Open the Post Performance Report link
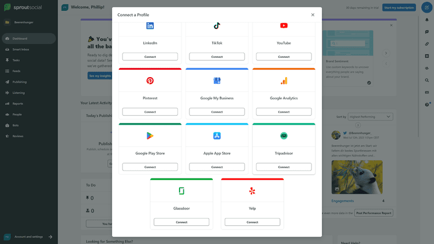434x244 pixels. [374, 213]
